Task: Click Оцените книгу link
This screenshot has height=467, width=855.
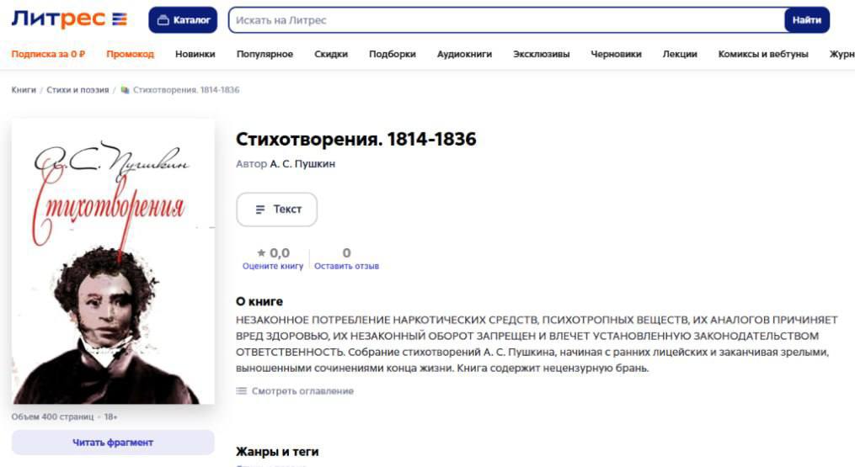Action: click(x=272, y=266)
